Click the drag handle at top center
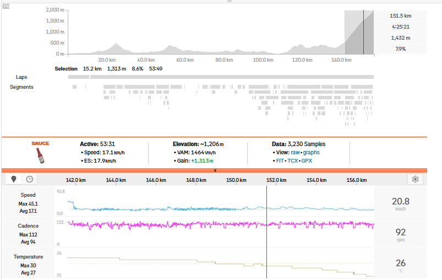The width and height of the screenshot is (442, 280). [x=230, y=1]
